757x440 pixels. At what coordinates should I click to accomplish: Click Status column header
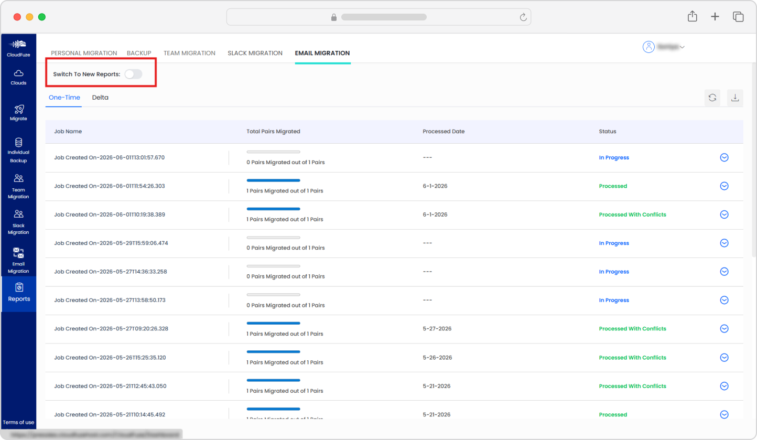coord(608,132)
